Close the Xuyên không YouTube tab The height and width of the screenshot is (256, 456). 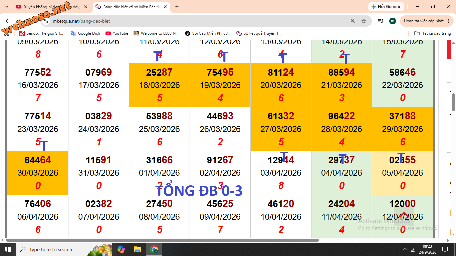coord(85,7)
